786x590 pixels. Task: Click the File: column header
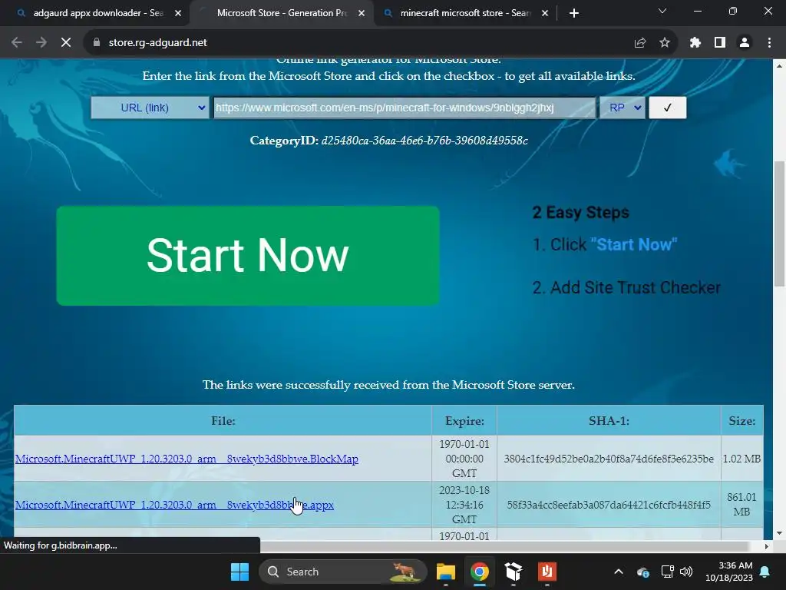223,420
